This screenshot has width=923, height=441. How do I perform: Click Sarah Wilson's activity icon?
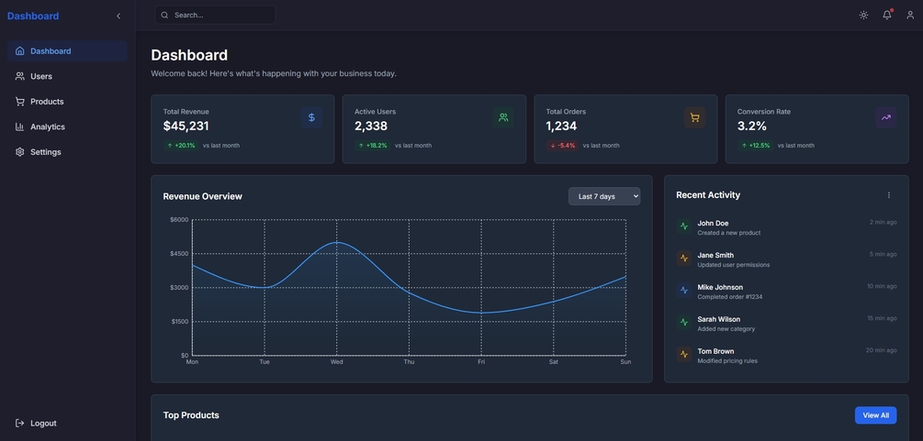pos(684,322)
